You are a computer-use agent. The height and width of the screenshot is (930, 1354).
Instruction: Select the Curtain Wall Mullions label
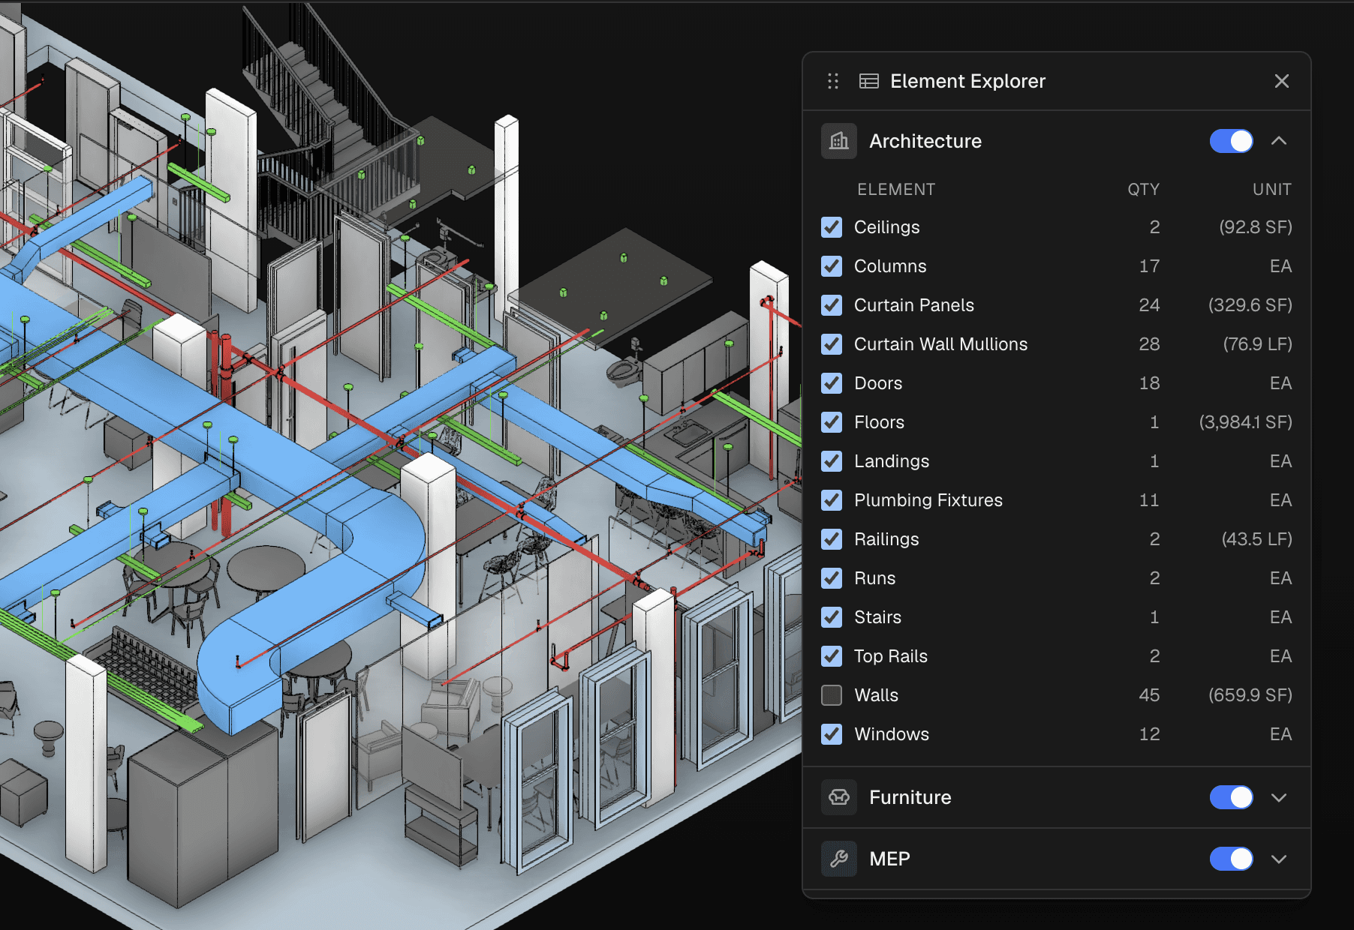click(x=940, y=344)
